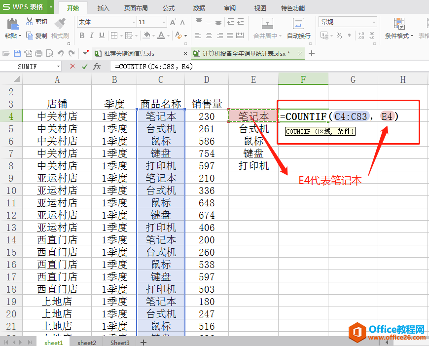Toggle Underline formatting
The image size is (429, 346).
(x=103, y=36)
